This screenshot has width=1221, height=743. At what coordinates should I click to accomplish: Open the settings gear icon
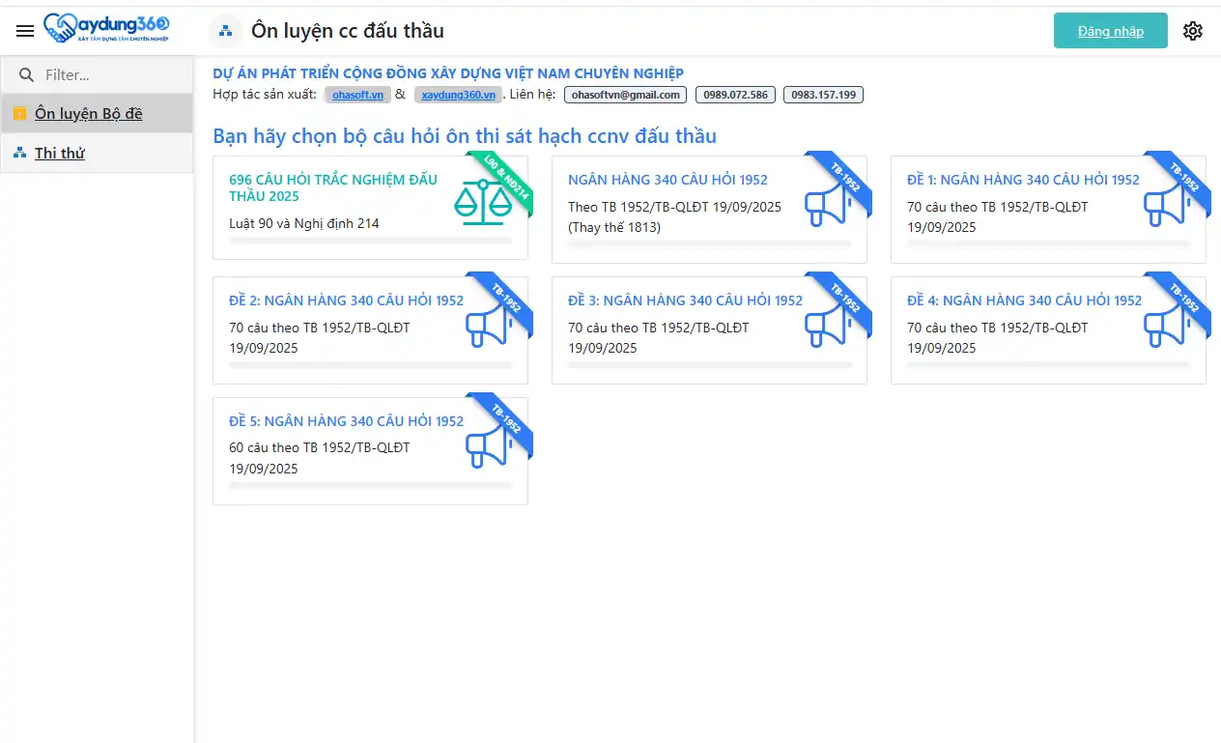1193,31
